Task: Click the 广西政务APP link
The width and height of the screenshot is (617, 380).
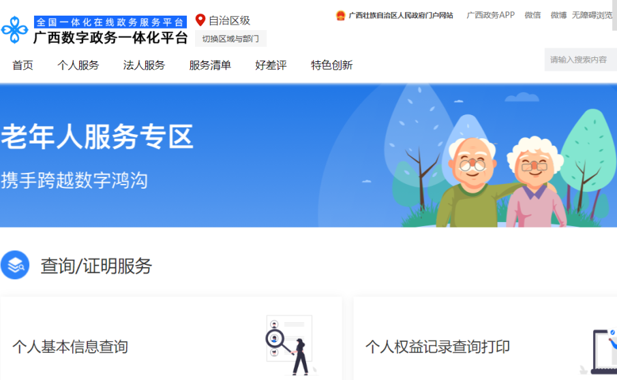Action: pos(490,16)
